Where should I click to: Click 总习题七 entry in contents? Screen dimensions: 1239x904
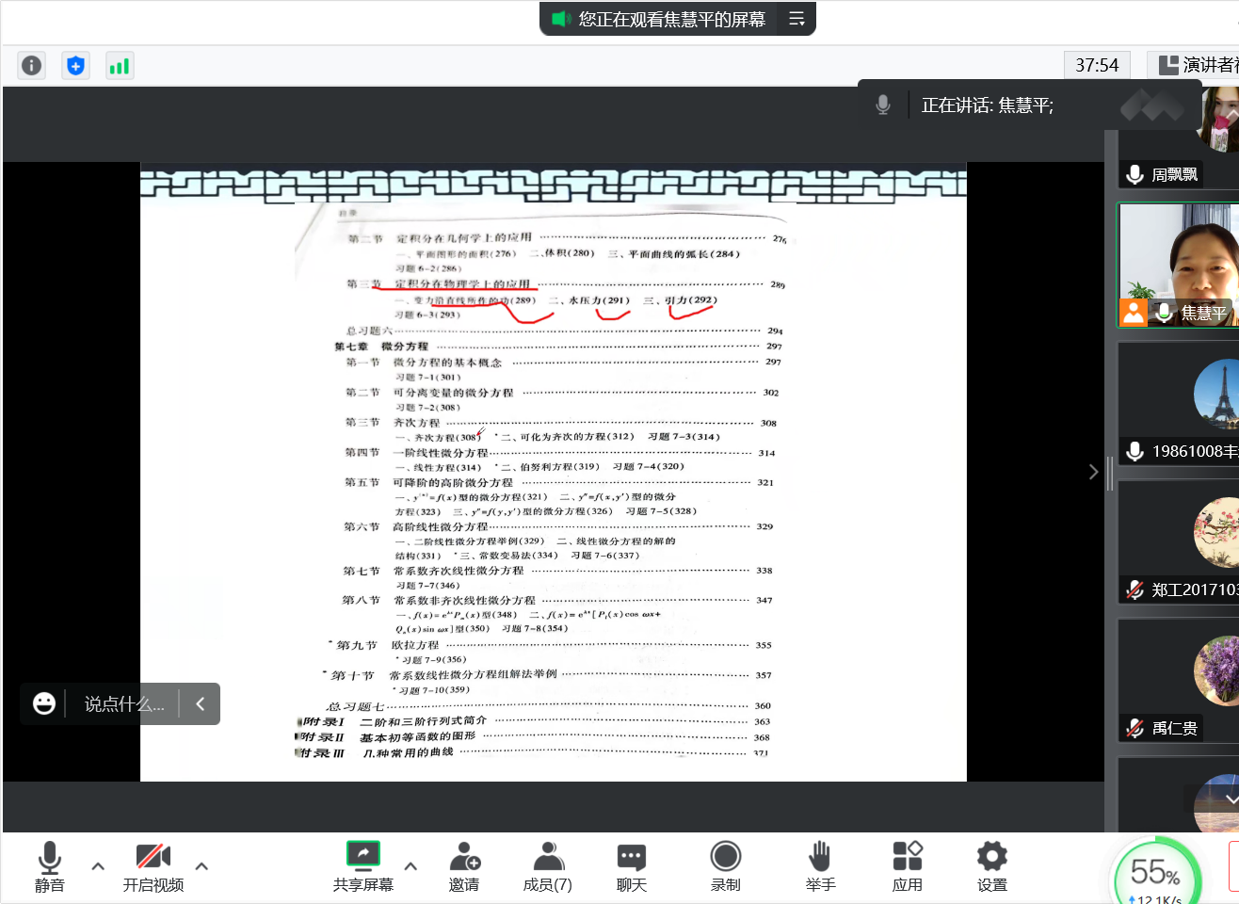[x=355, y=706]
